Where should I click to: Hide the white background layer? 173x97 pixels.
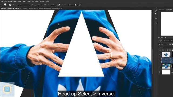click(x=160, y=72)
